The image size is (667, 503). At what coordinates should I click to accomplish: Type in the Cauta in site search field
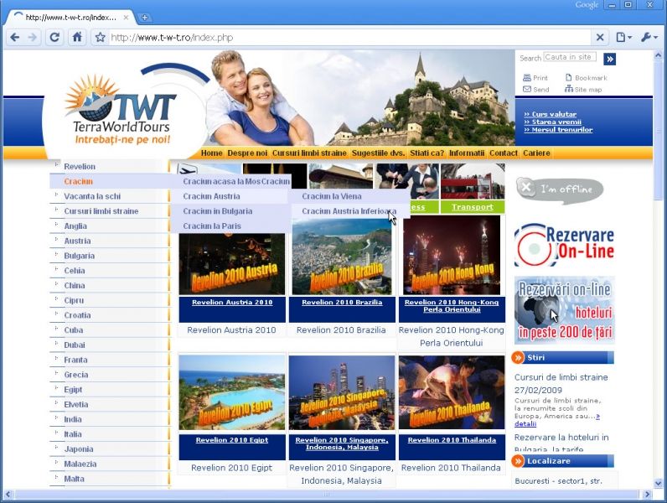click(570, 58)
